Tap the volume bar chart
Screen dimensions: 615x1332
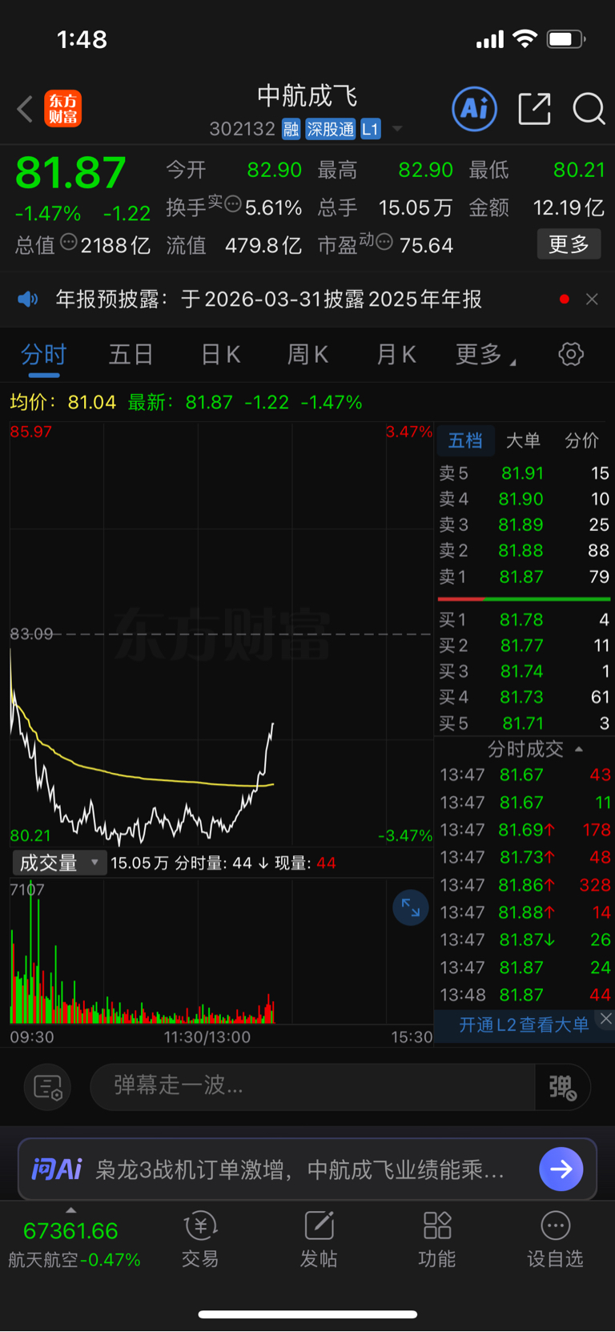point(221,953)
